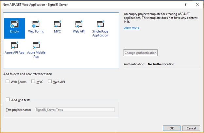This screenshot has height=133, width=204.
Task: Toggle the Add unit tests checkbox
Action: [8, 99]
